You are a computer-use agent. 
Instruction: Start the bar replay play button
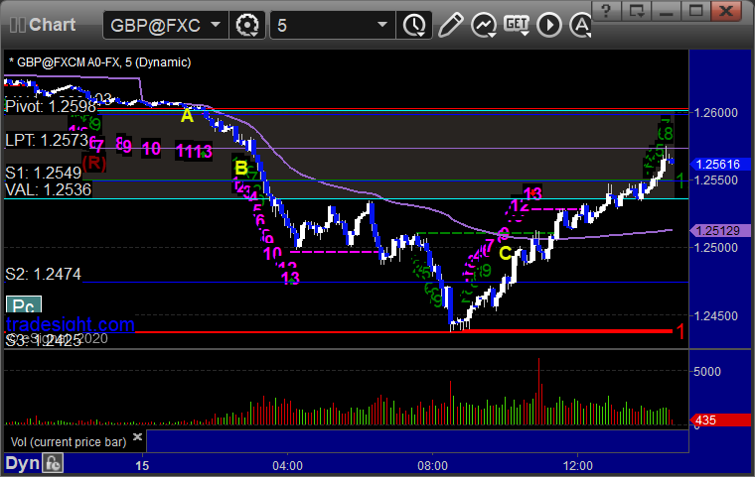click(x=549, y=25)
